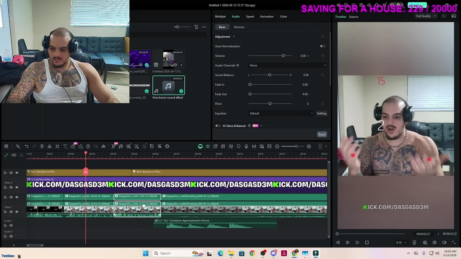Image resolution: width=461 pixels, height=259 pixels.
Task: Hide the Video 3 track with eye icon
Action: click(x=17, y=187)
